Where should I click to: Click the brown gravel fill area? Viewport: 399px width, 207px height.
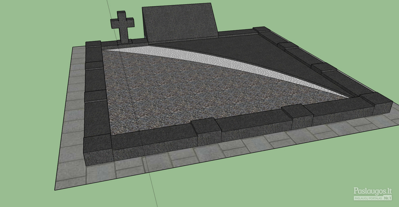[x=194, y=91]
